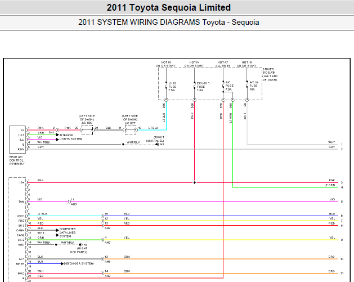Image resolution: width=354 pixels, height=282 pixels.
Task: Click the HOT AT ALL TIMES label
Action: (x=223, y=64)
